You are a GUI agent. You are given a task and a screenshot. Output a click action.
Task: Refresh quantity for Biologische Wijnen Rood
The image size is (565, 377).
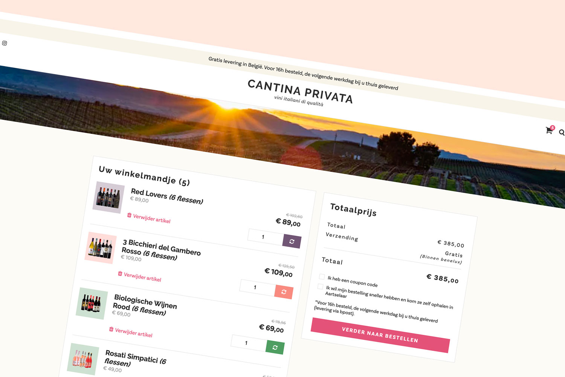[x=275, y=347]
